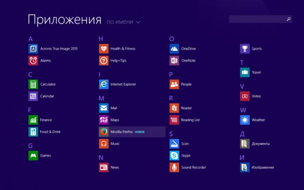
Task: Open the Документы folder icon
Action: pos(245,144)
